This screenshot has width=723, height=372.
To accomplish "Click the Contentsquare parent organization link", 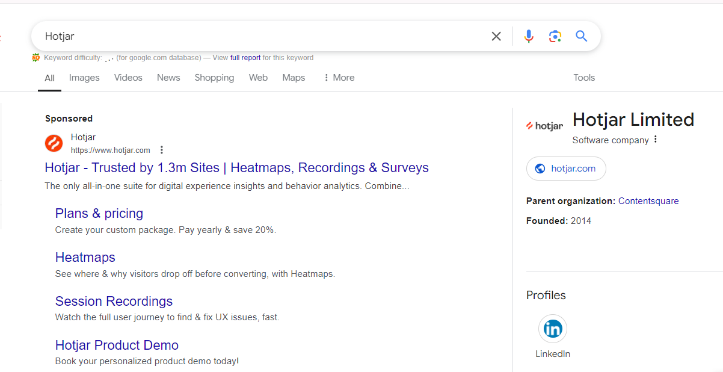I will click(x=648, y=201).
